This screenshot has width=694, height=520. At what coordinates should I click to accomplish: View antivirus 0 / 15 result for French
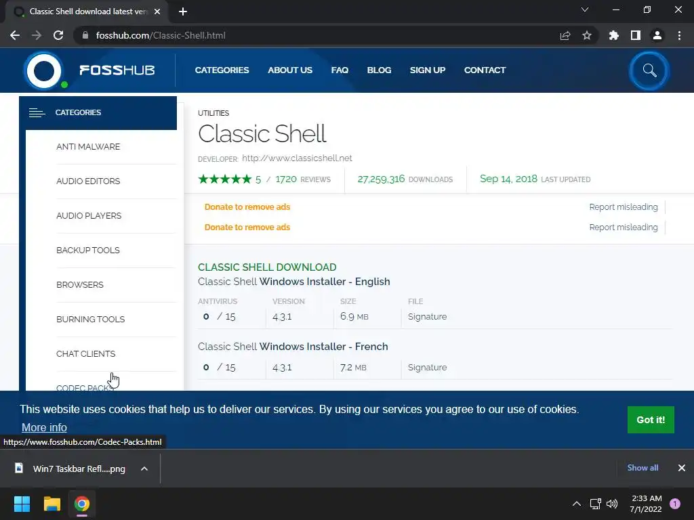219,368
